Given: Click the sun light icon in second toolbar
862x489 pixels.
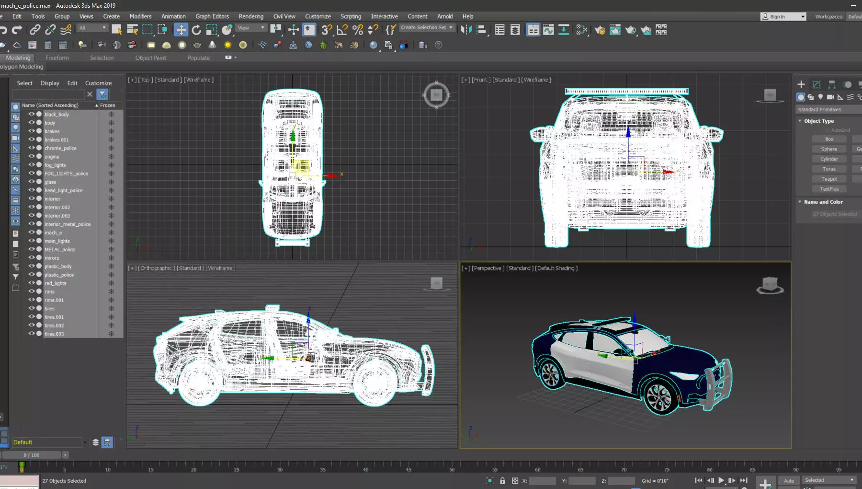Looking at the screenshot, I should tap(227, 45).
